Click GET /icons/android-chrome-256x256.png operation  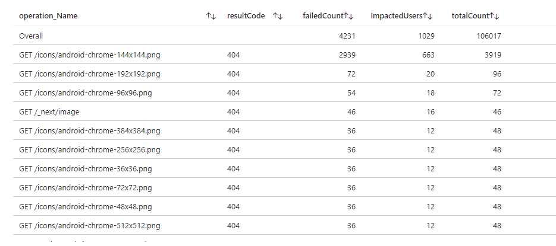tap(89, 150)
